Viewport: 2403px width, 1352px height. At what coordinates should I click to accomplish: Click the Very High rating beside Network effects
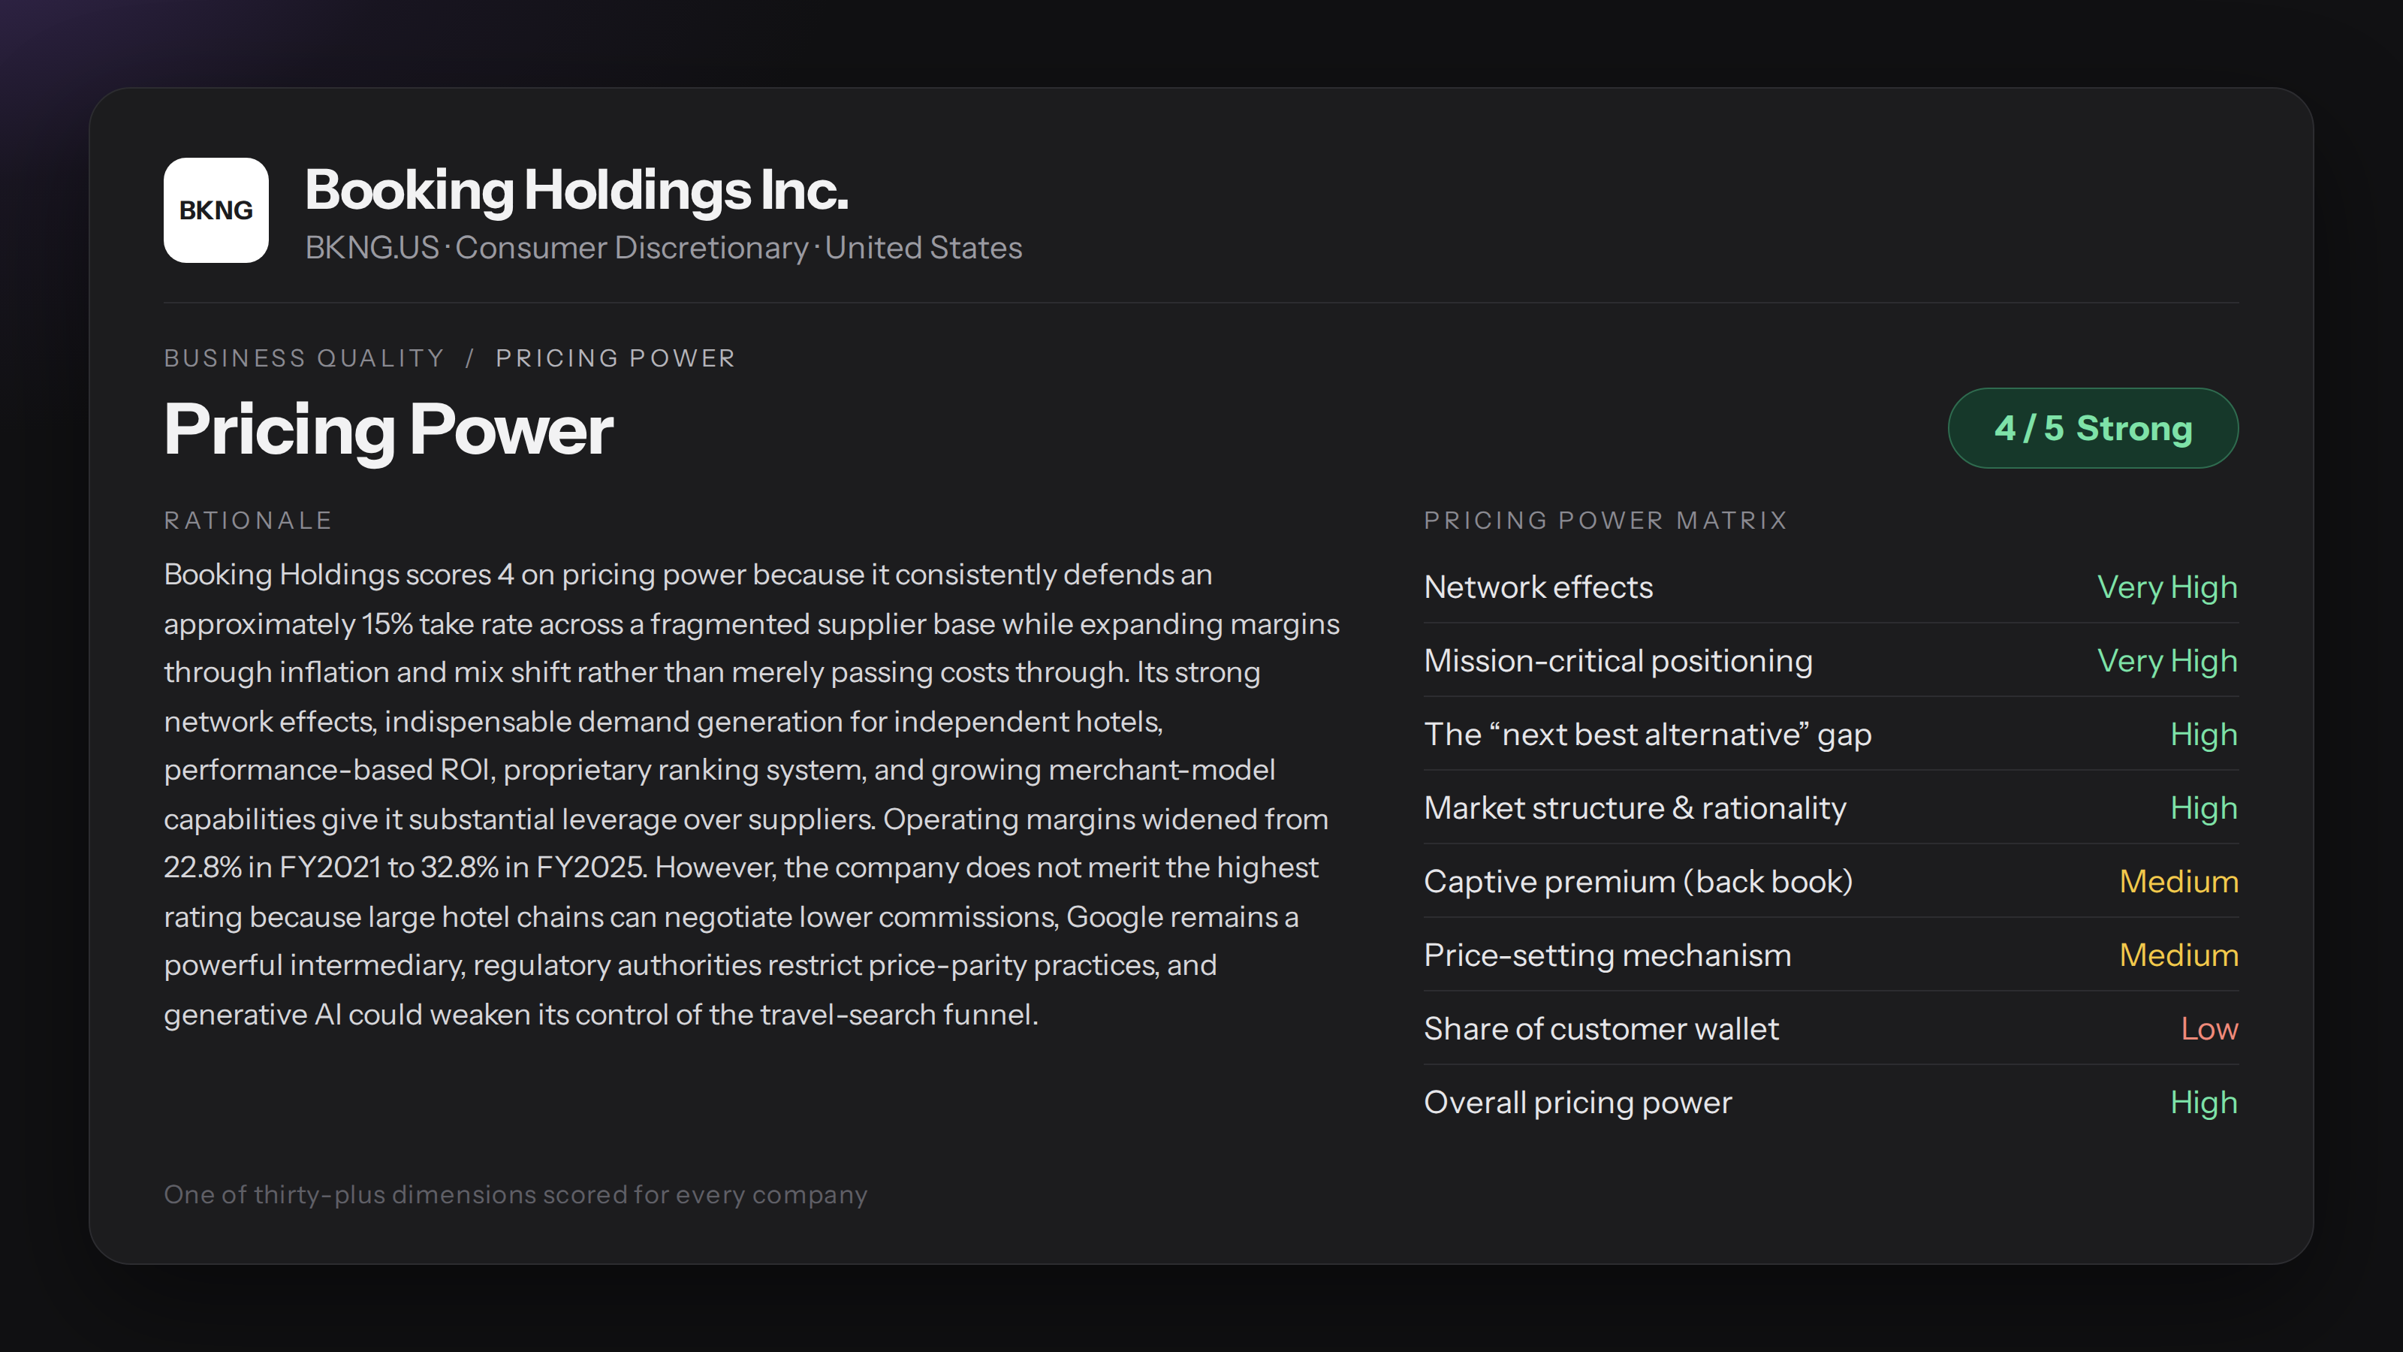click(x=2167, y=587)
